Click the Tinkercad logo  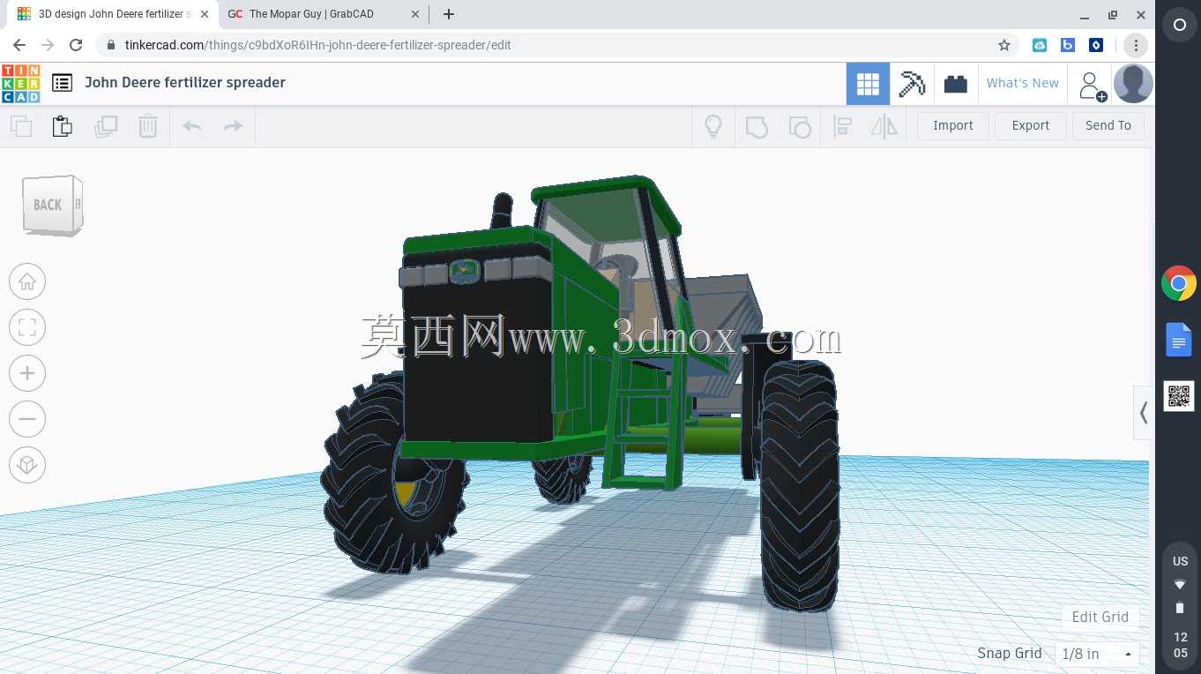pyautogui.click(x=20, y=83)
